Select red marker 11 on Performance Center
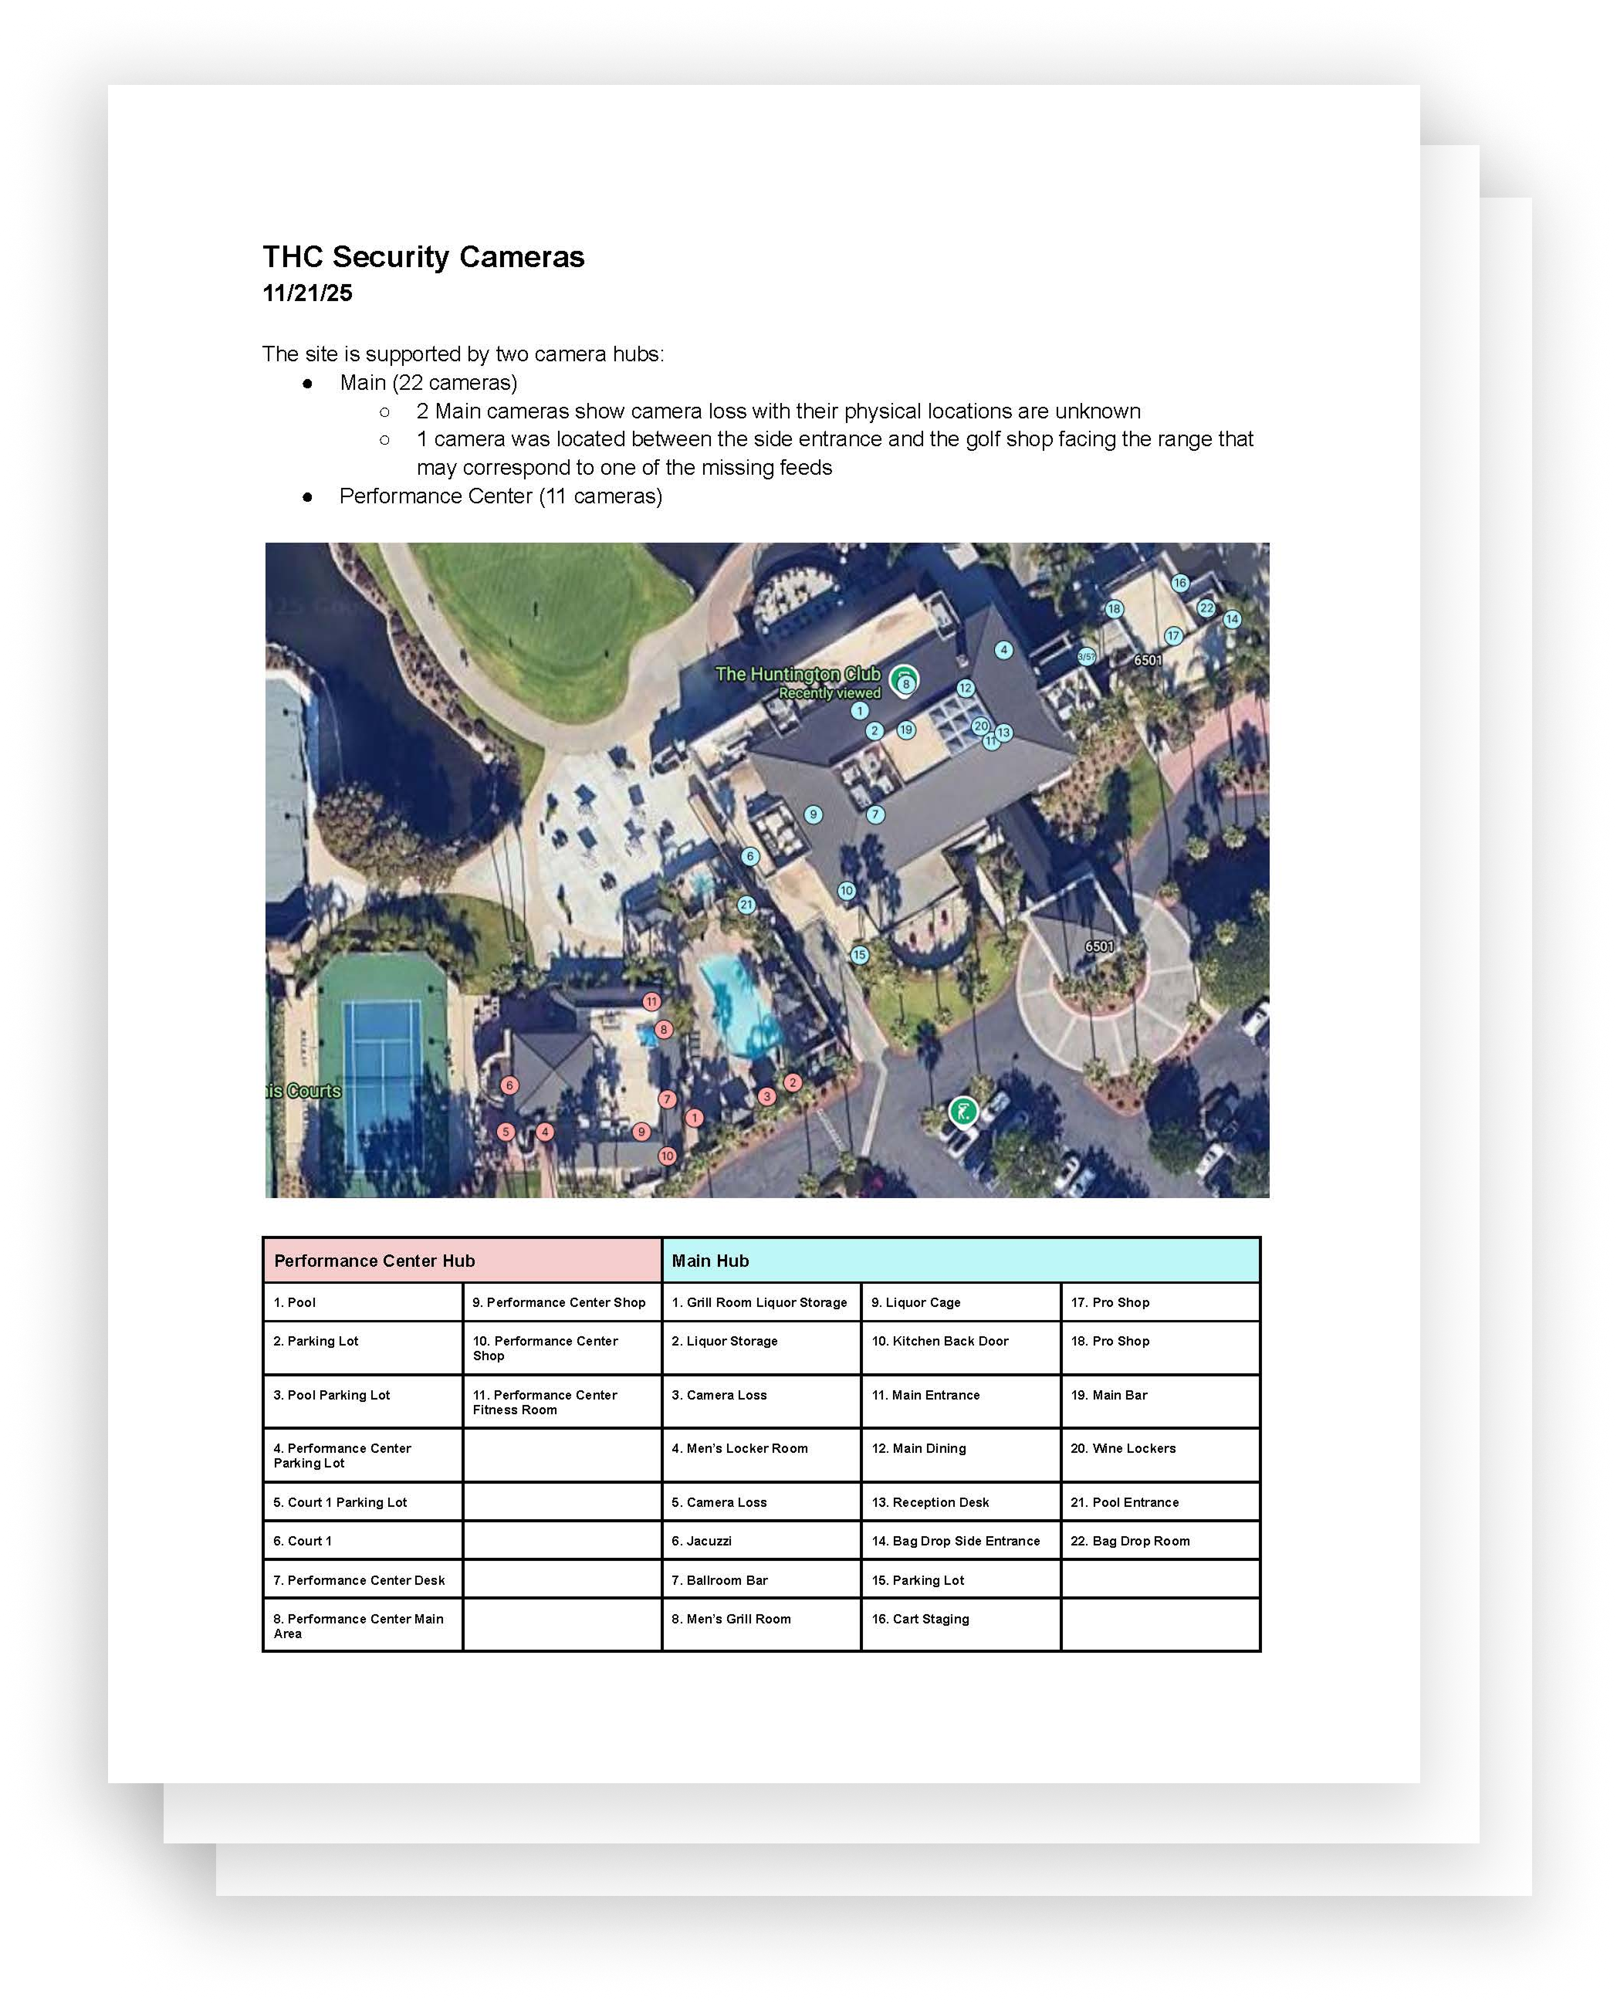Viewport: 1617px width, 2004px height. 651,1001
